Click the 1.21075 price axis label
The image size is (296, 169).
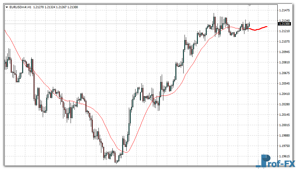[284, 42]
